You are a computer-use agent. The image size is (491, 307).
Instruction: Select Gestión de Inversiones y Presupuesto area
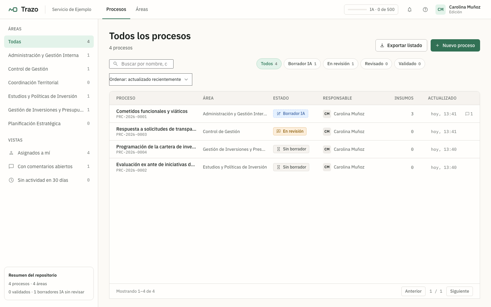pyautogui.click(x=49, y=110)
